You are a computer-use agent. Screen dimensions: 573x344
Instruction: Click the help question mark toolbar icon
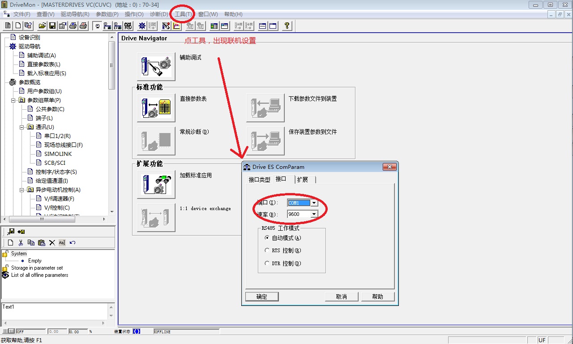pyautogui.click(x=286, y=26)
